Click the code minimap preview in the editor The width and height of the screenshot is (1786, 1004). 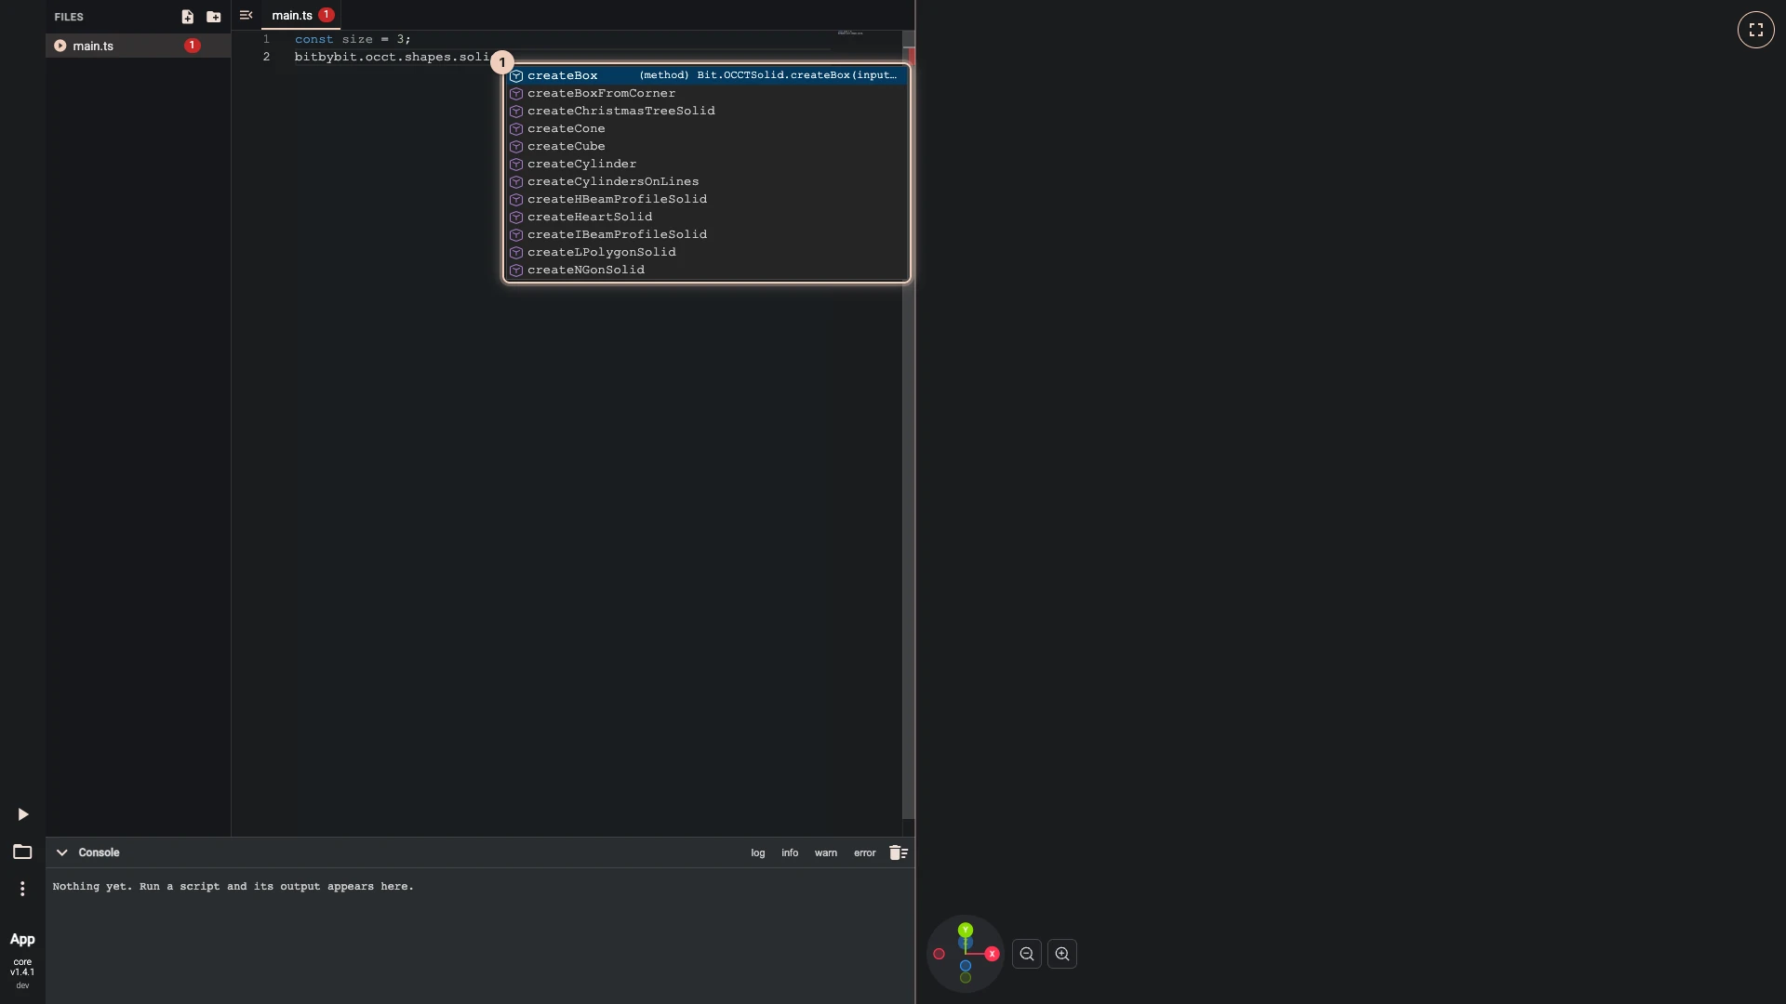tap(850, 33)
